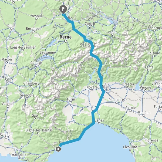Select the Berne city marker
The height and width of the screenshot is (162, 162).
click(x=66, y=41)
